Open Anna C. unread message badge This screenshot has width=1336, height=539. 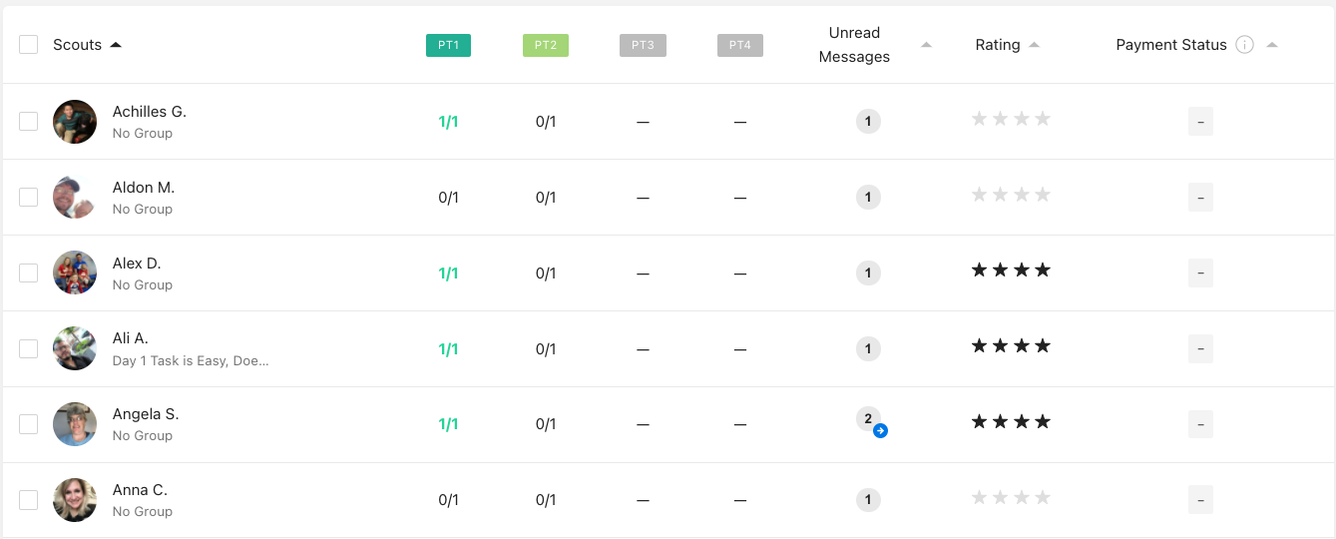pos(868,500)
